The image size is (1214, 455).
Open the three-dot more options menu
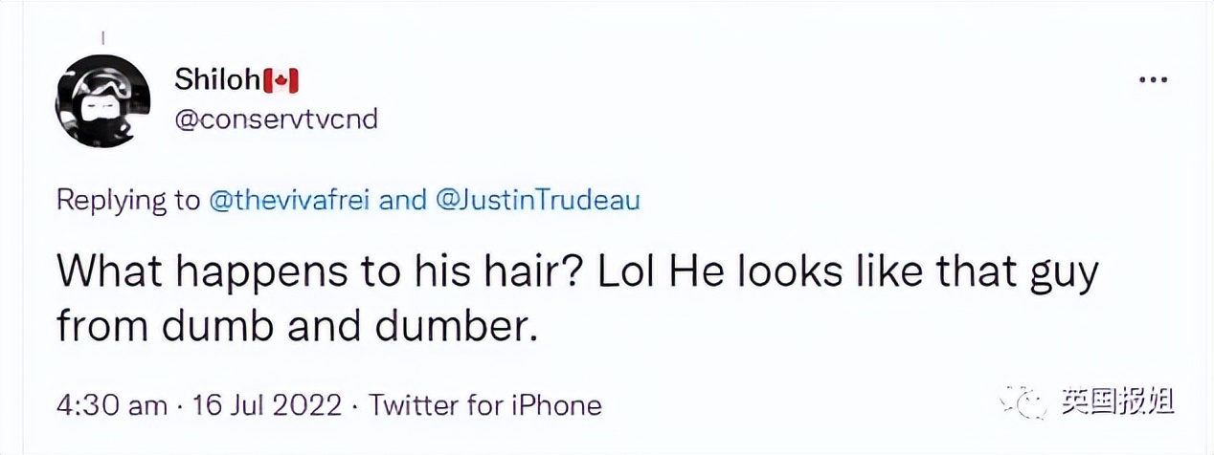click(1153, 81)
